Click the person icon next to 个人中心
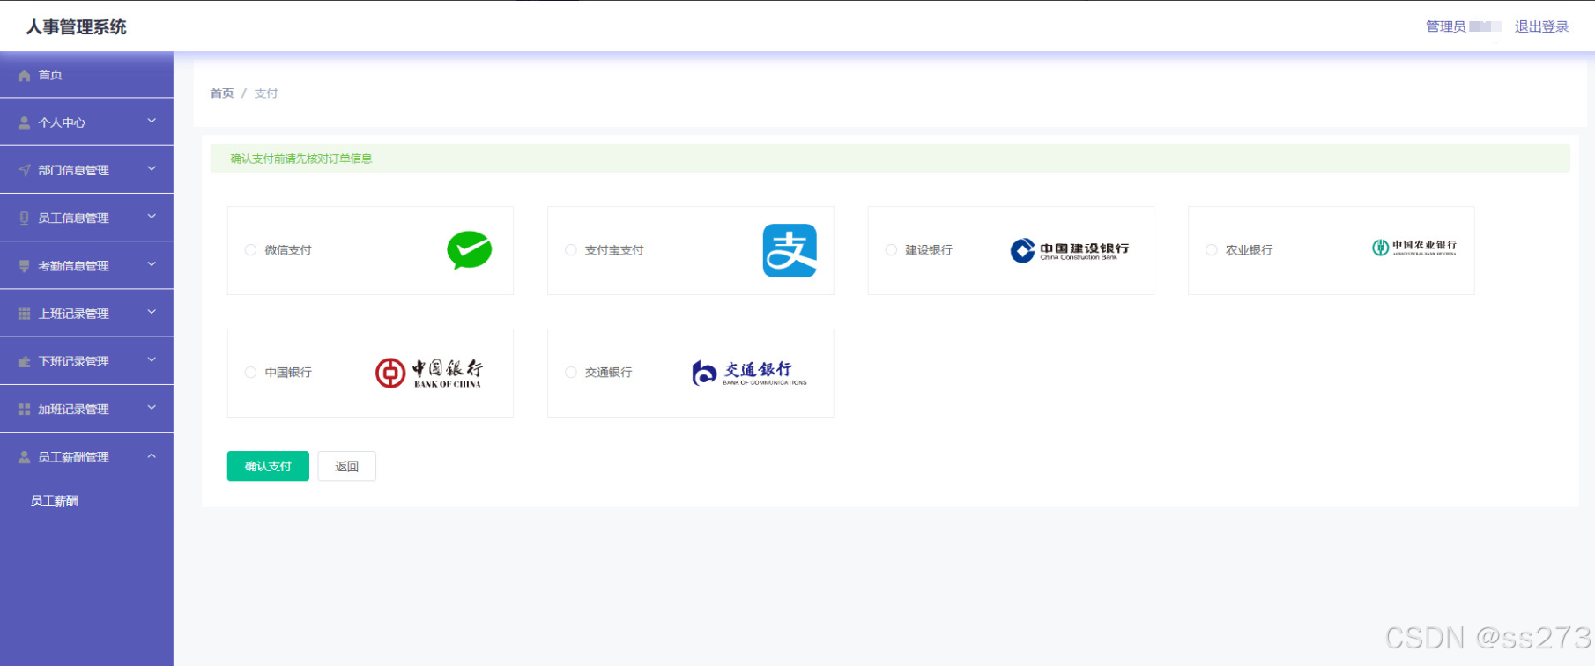1595x666 pixels. pos(25,123)
